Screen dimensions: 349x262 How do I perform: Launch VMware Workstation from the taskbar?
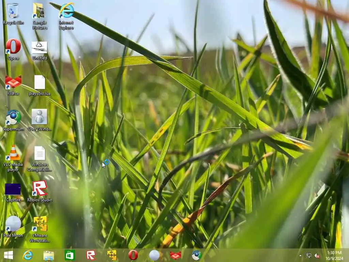point(112,255)
